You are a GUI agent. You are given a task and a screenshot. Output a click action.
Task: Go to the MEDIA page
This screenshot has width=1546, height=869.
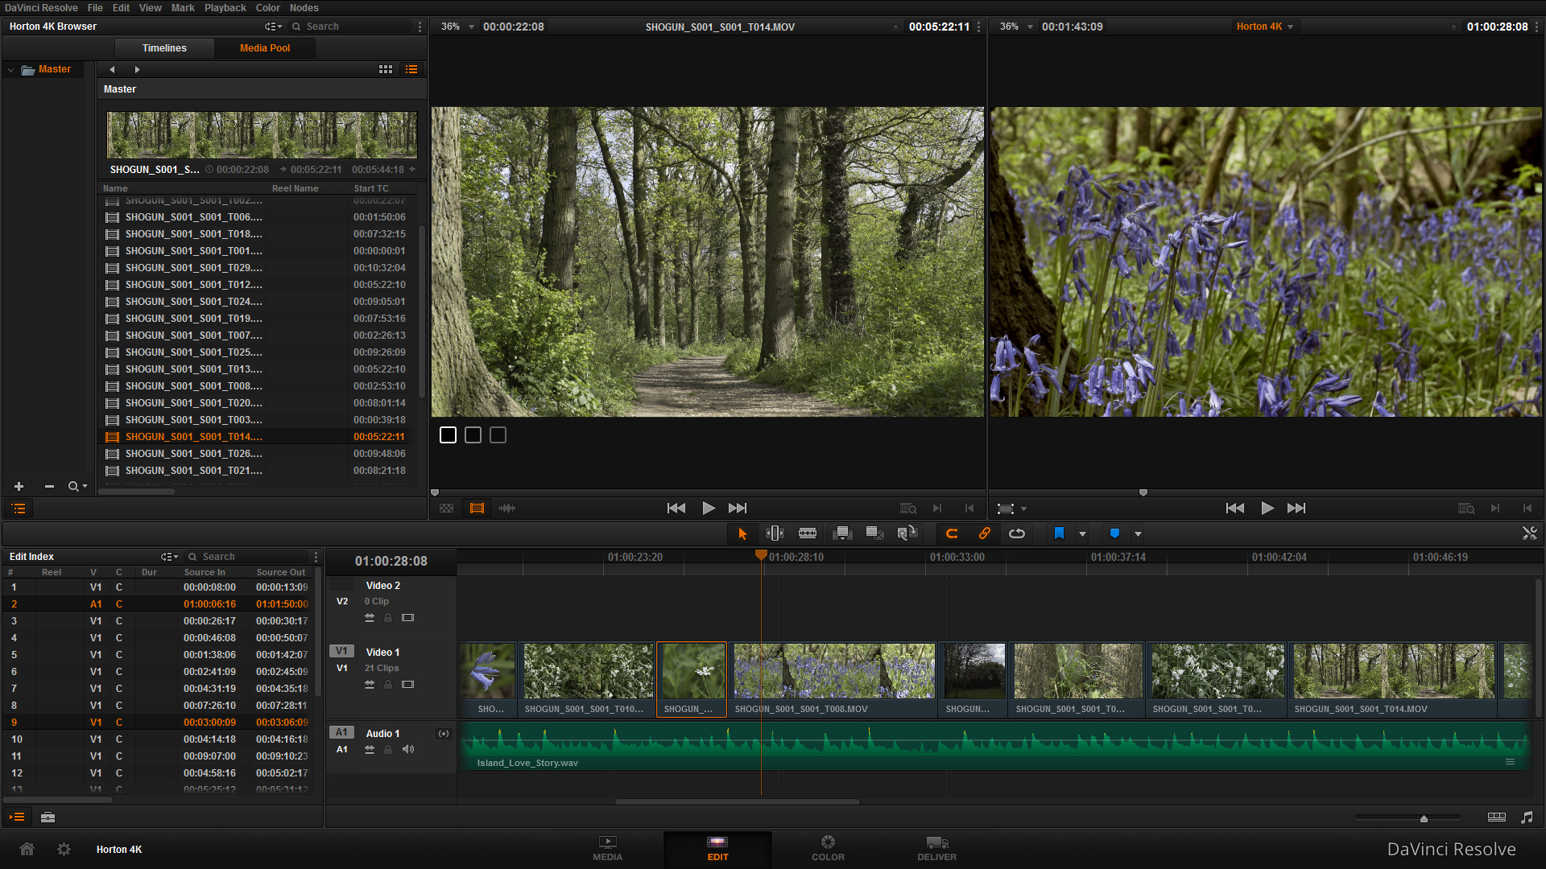click(x=608, y=849)
